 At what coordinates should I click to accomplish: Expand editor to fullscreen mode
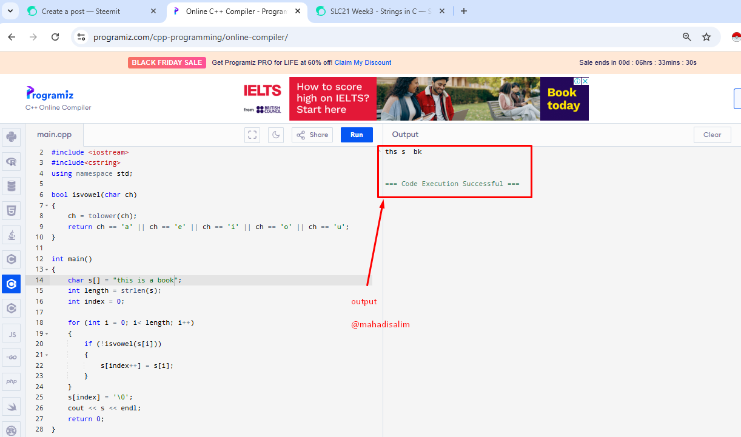click(x=252, y=135)
